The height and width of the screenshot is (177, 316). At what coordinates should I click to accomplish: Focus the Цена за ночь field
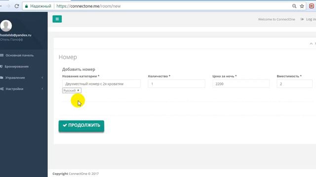241,84
